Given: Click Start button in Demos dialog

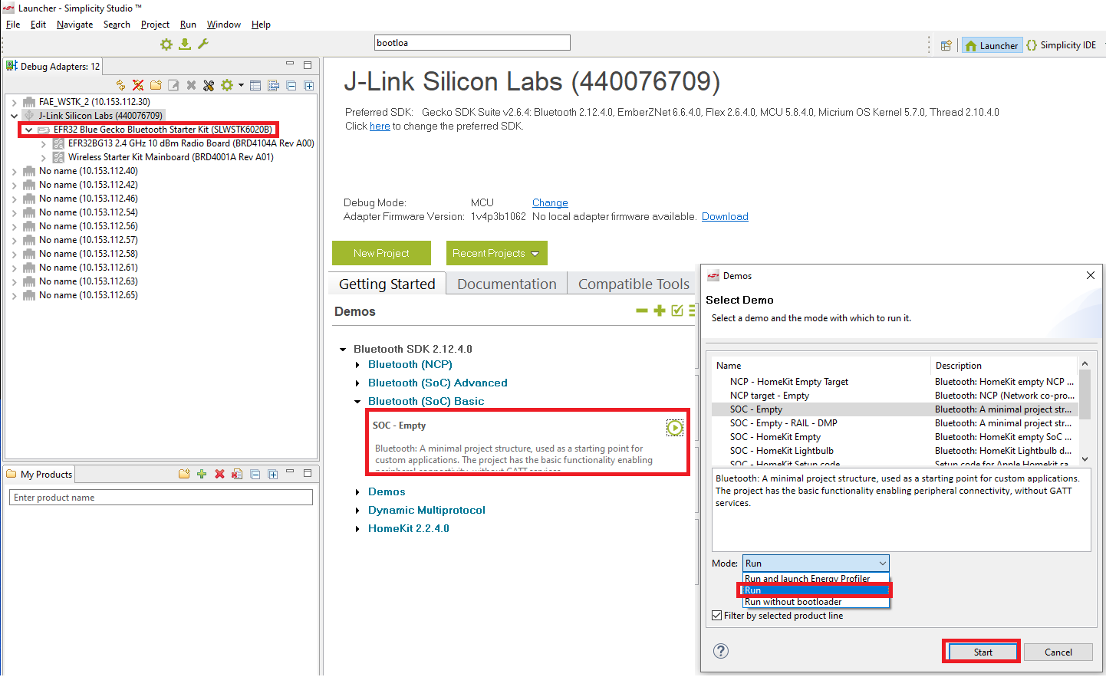Looking at the screenshot, I should tap(983, 652).
